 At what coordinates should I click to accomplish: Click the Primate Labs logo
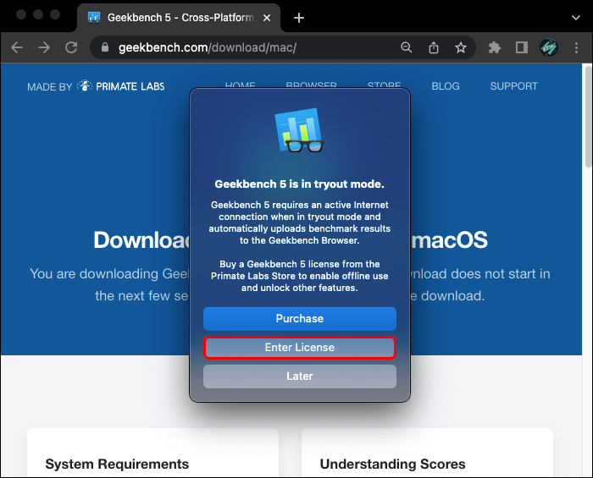pyautogui.click(x=120, y=86)
